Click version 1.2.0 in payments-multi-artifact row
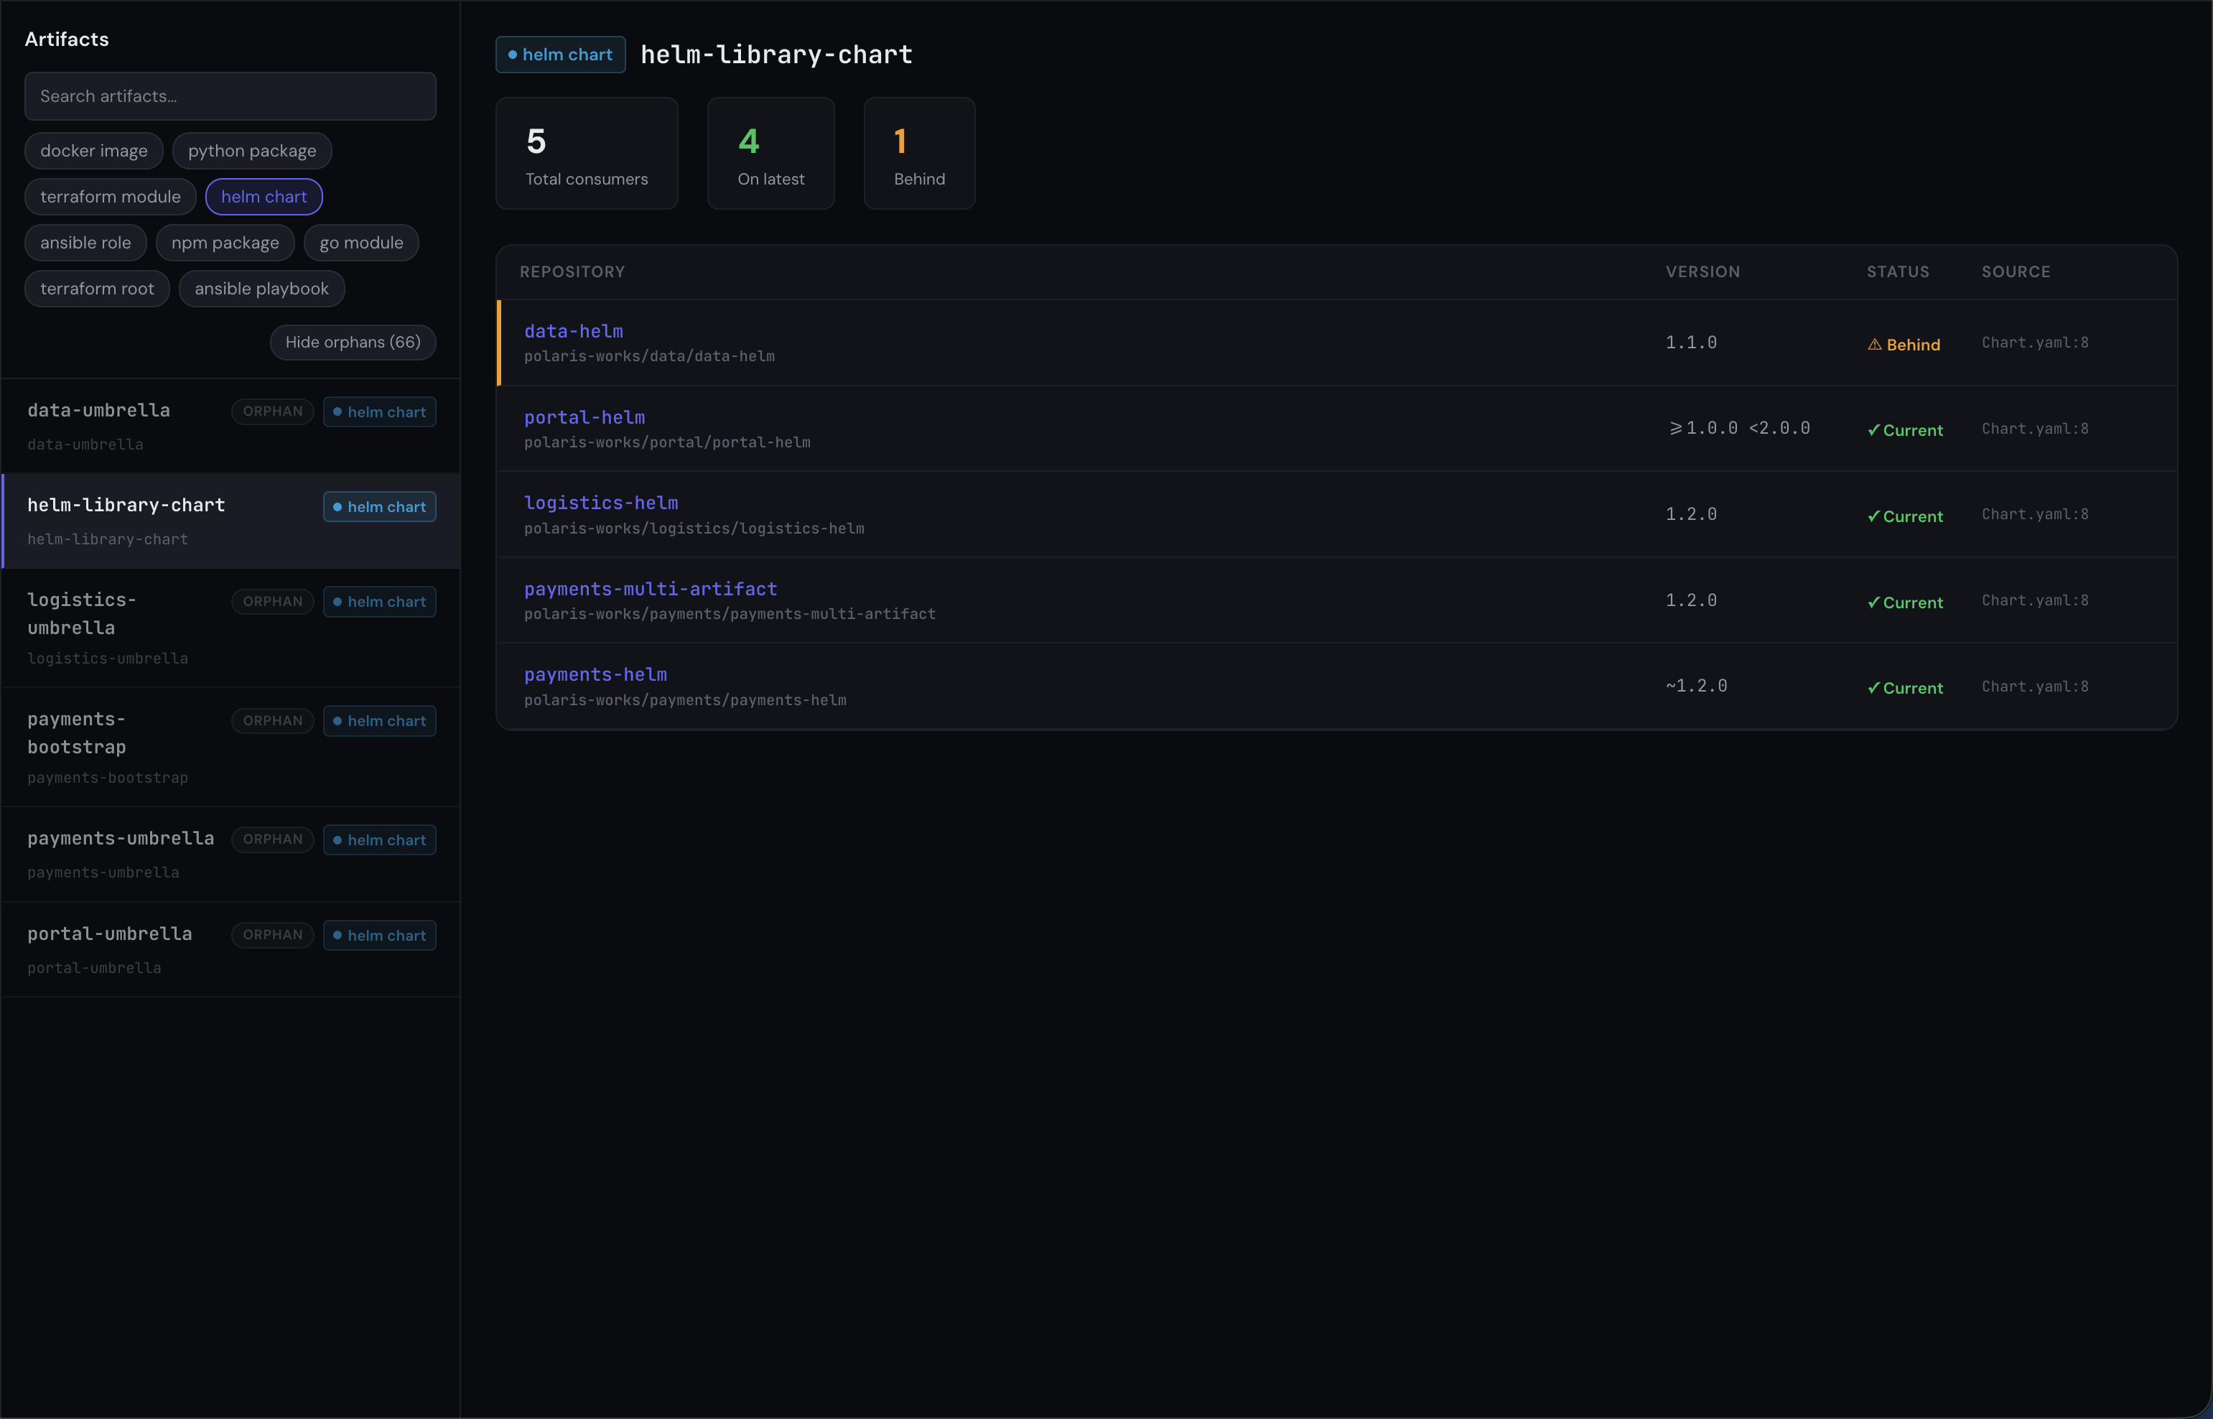2213x1419 pixels. 1692,601
